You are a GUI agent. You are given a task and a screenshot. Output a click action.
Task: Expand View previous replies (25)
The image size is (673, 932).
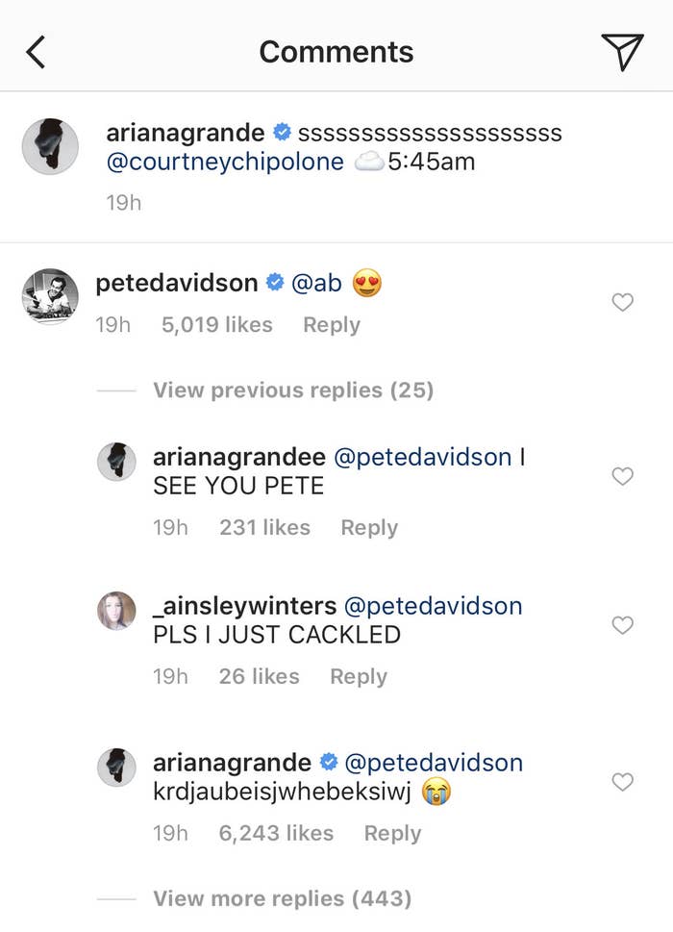[292, 390]
